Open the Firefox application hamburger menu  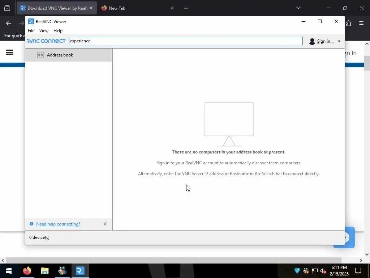click(x=361, y=23)
